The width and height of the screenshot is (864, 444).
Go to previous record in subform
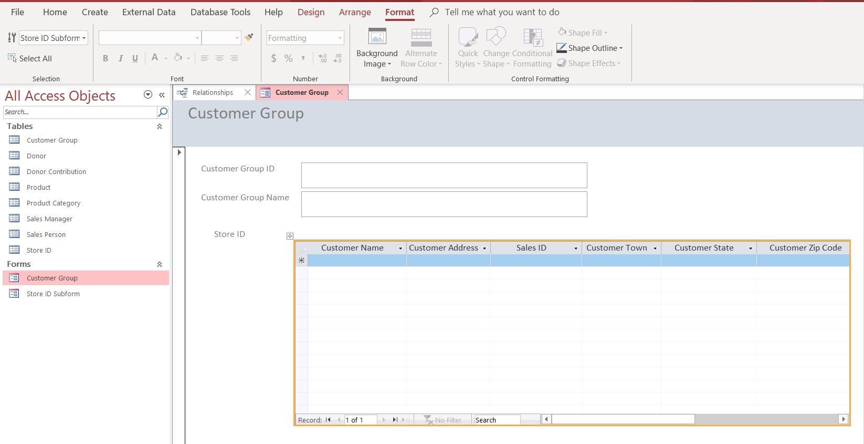339,420
